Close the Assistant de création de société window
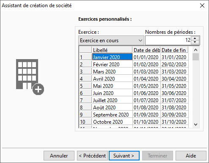 202,5
